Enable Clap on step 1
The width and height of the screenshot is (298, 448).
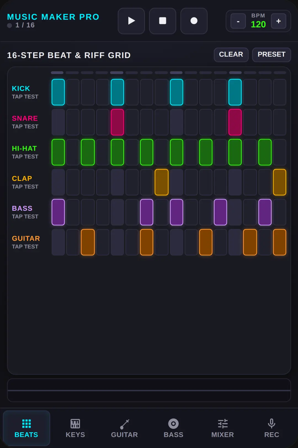(58, 182)
